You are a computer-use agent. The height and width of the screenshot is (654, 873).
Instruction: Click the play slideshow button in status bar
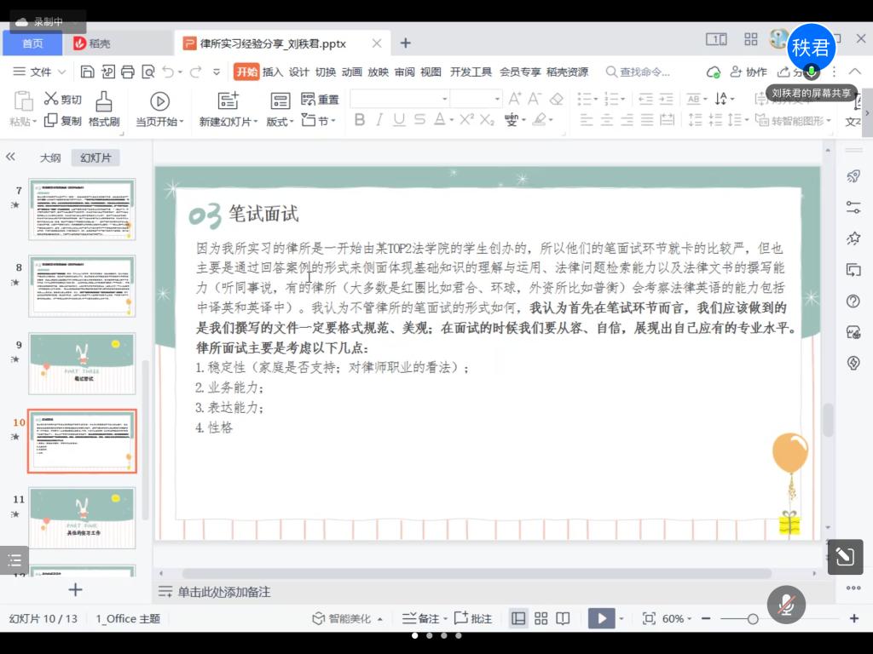point(600,619)
